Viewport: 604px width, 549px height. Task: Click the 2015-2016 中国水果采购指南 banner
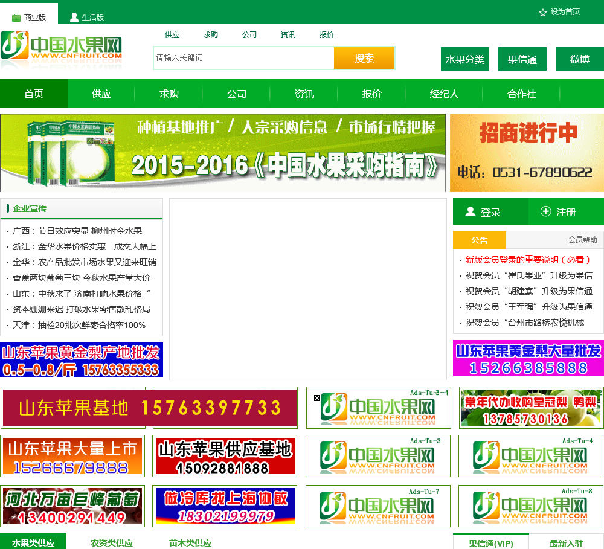tap(223, 153)
